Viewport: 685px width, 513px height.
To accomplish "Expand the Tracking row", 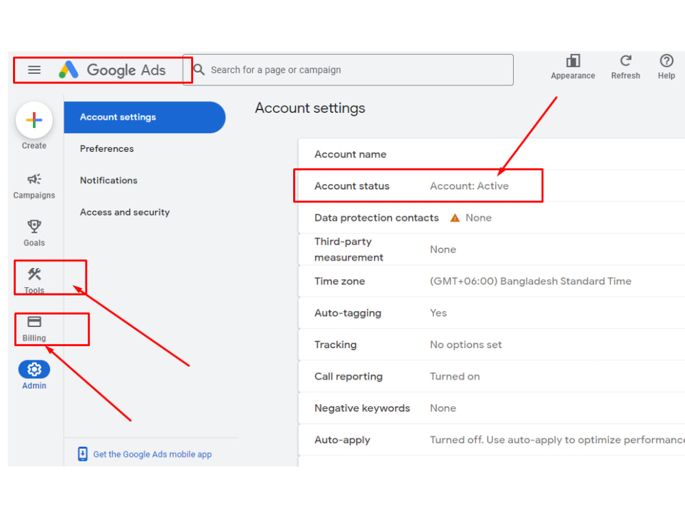I will [x=491, y=345].
